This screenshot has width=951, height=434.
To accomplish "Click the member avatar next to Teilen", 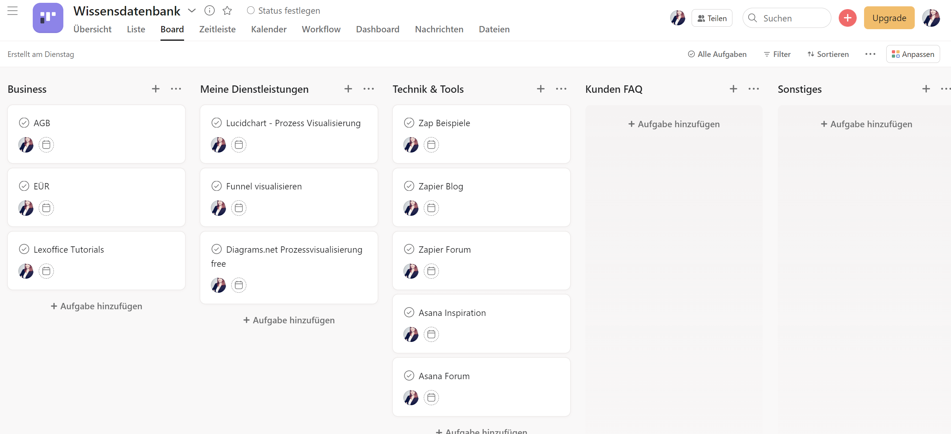I will 678,18.
